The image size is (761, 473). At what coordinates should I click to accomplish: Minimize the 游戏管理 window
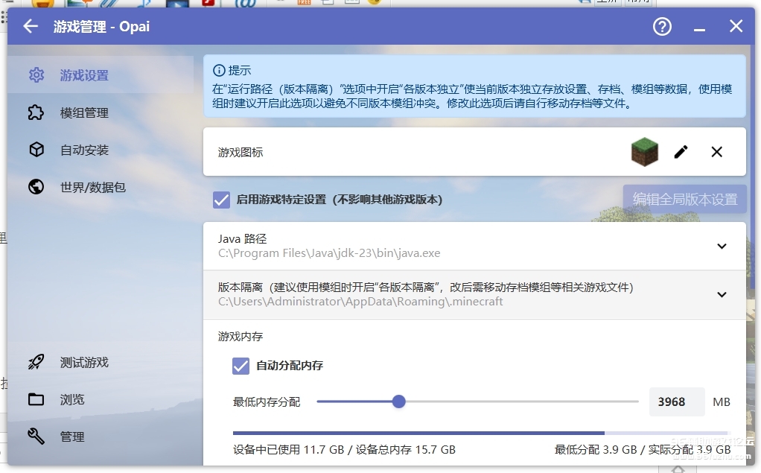(x=699, y=28)
